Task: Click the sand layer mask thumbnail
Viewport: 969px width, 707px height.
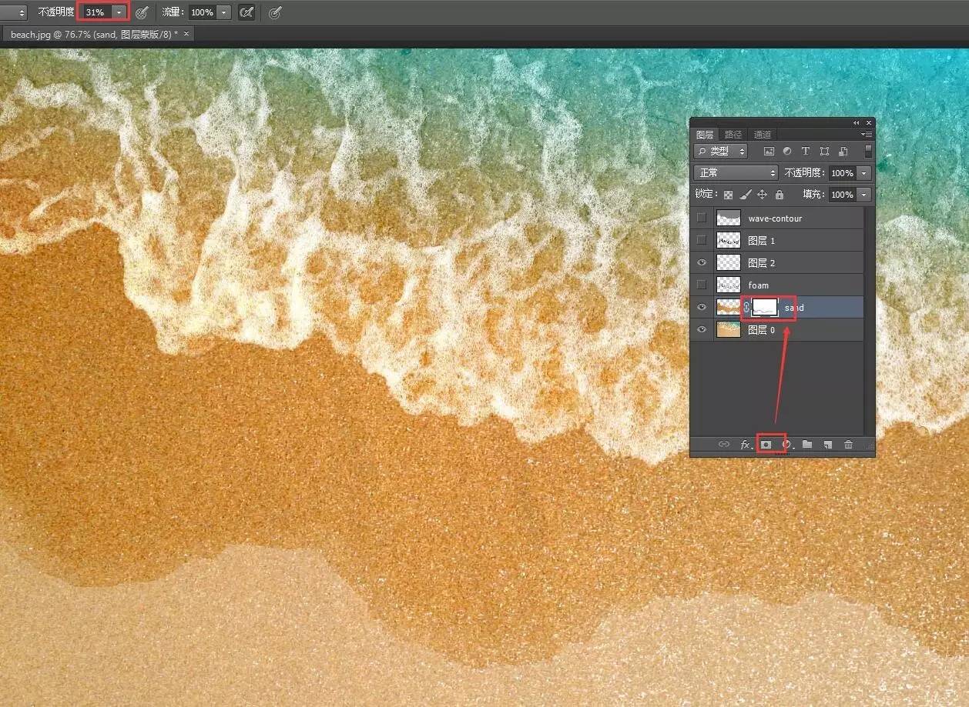Action: (764, 308)
